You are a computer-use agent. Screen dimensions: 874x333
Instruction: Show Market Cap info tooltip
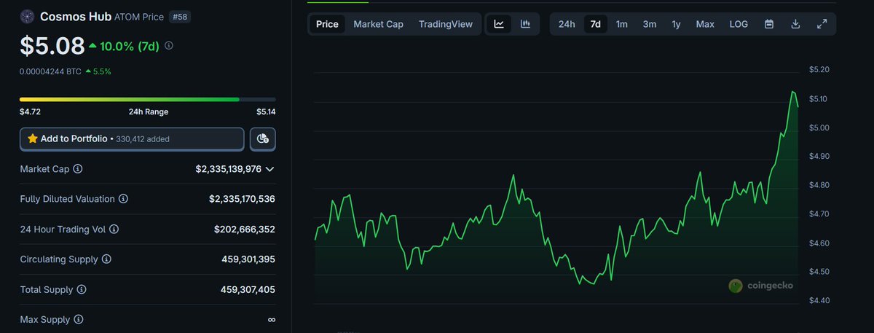click(x=78, y=169)
